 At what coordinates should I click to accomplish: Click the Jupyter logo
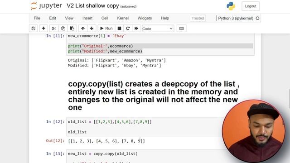[46, 6]
